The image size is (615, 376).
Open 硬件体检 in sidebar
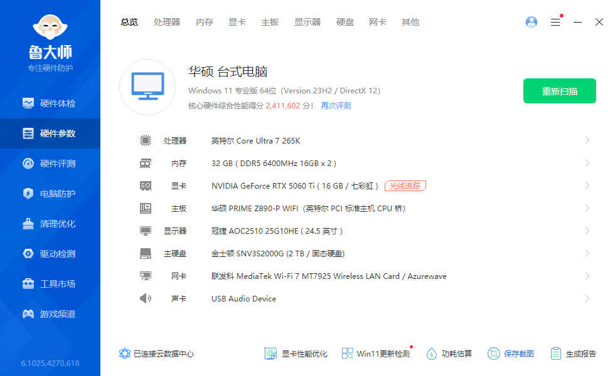[50, 103]
